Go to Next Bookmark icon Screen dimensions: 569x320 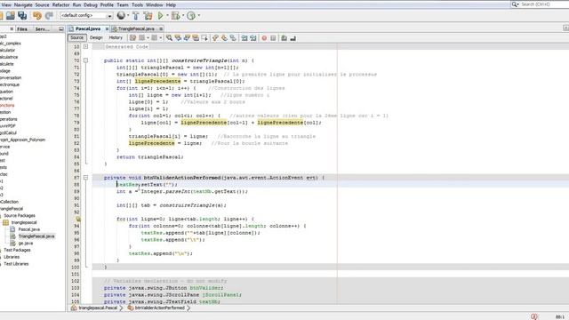tap(224, 37)
